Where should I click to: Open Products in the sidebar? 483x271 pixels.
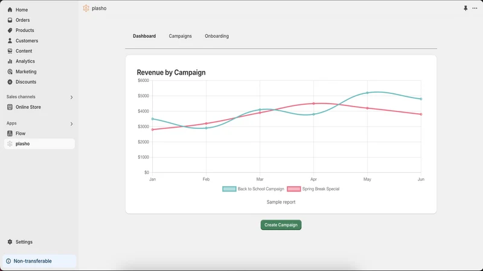click(x=25, y=31)
